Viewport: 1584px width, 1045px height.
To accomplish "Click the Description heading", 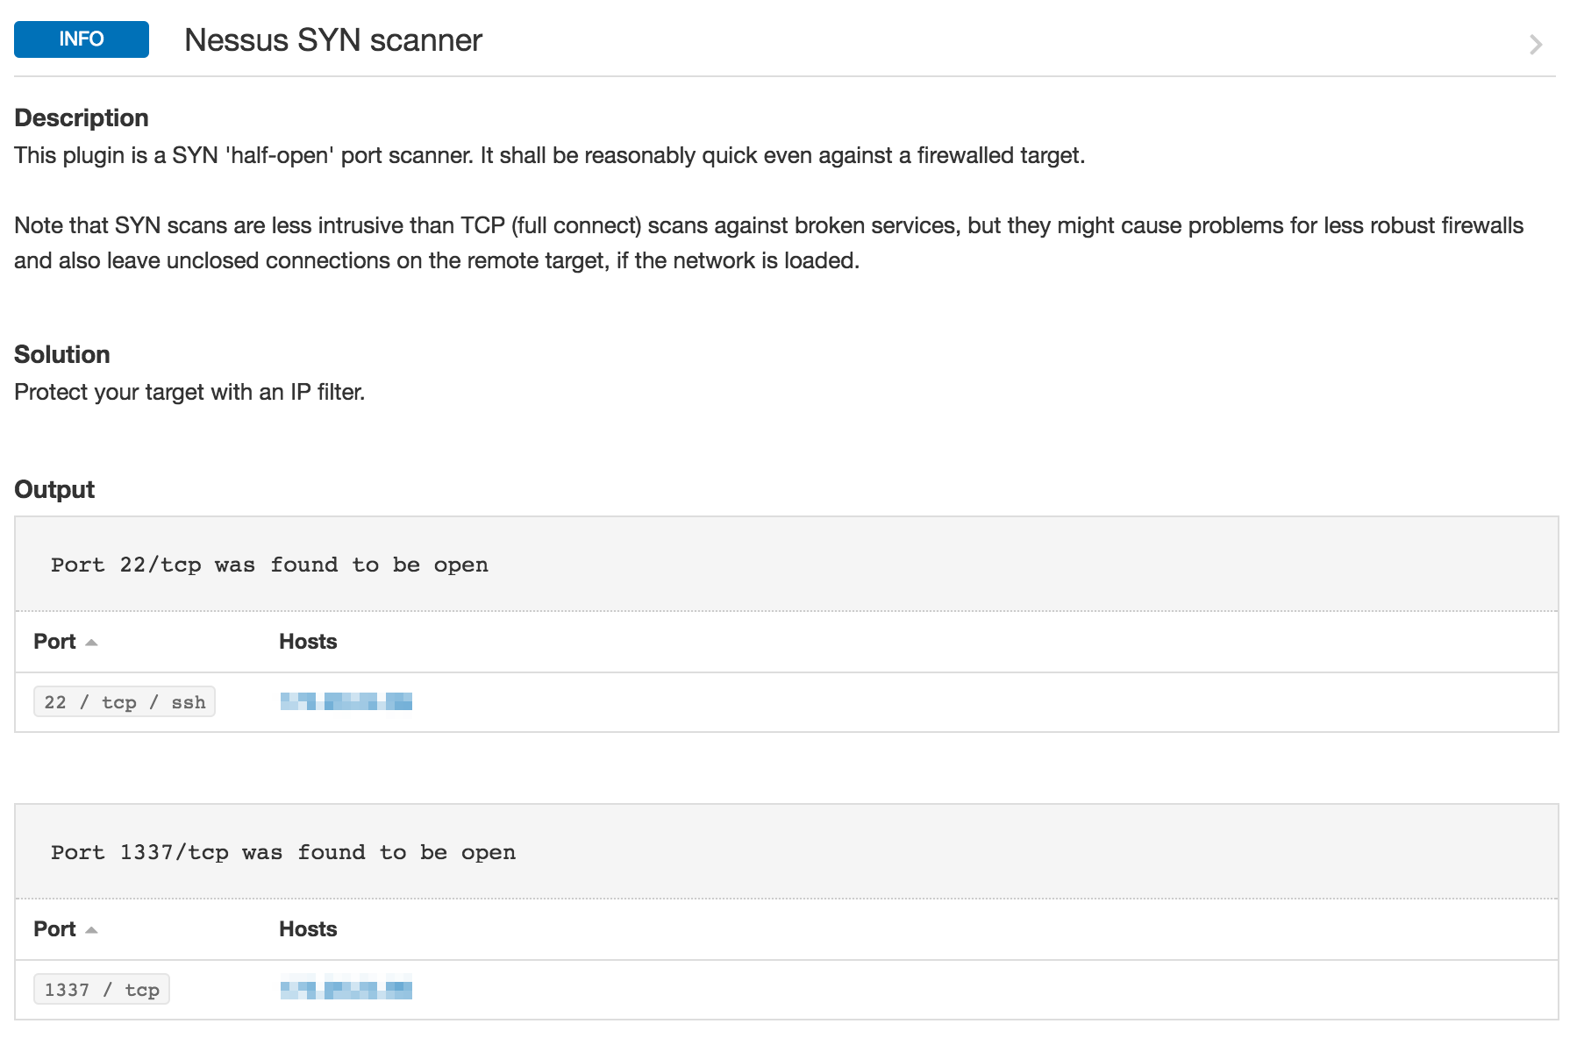I will (82, 118).
